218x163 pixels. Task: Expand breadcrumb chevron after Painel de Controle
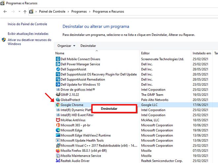pos(68,12)
